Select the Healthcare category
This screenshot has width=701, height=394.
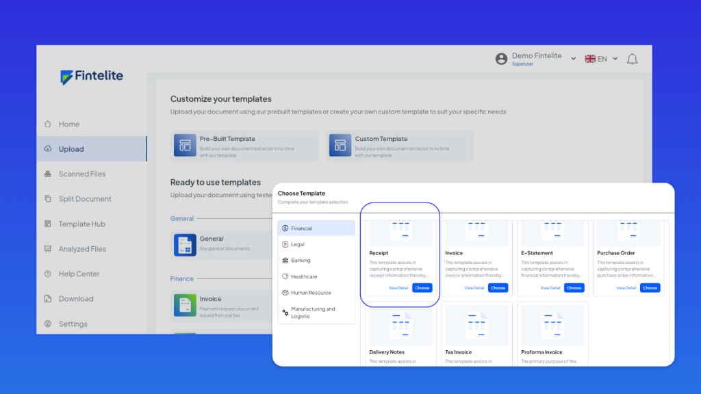(x=303, y=276)
